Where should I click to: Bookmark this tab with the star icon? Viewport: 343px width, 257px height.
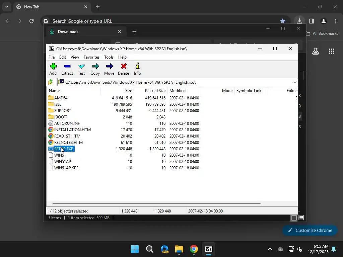[283, 21]
